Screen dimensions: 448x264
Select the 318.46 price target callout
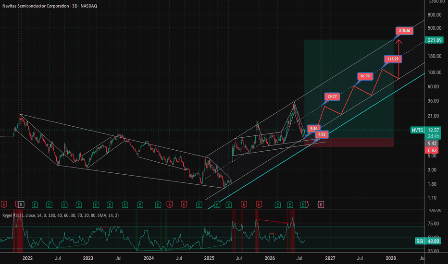click(404, 31)
